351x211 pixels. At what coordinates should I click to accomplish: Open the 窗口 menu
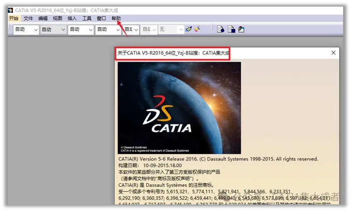click(x=101, y=18)
